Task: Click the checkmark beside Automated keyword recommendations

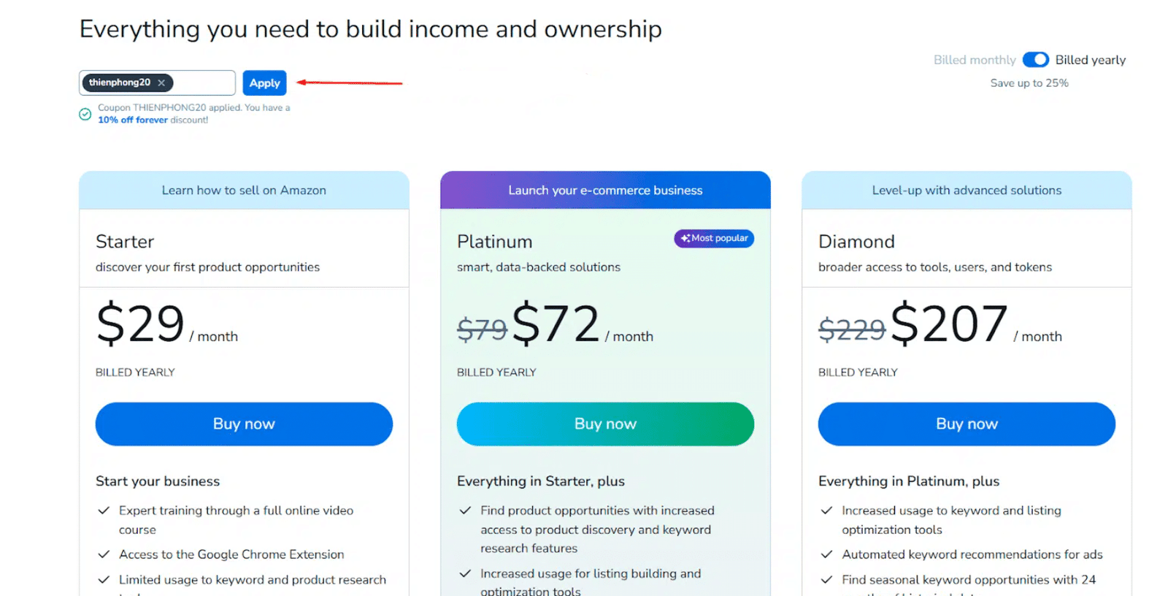Action: pos(826,554)
